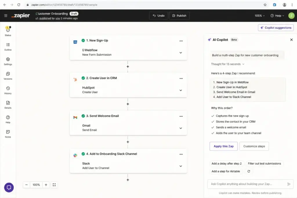The width and height of the screenshot is (297, 198).
Task: Click '3. Send Welcome Email in Gmail' list item
Action: pyautogui.click(x=234, y=92)
